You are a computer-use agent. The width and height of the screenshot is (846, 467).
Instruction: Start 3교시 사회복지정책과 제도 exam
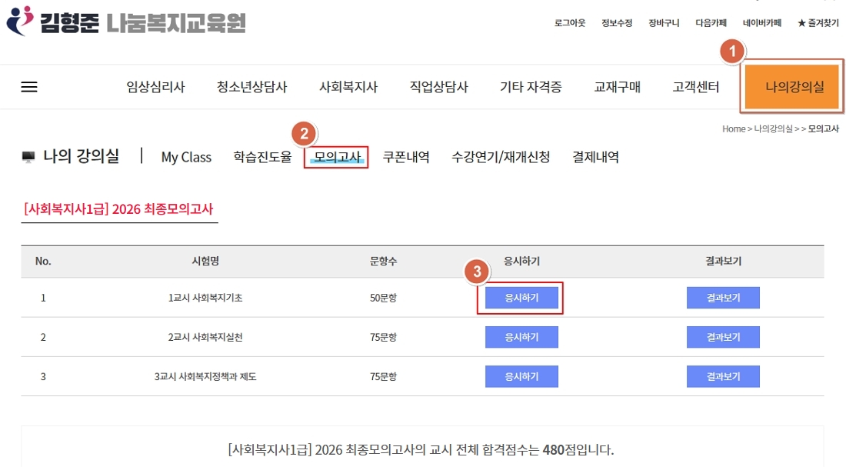tap(521, 376)
